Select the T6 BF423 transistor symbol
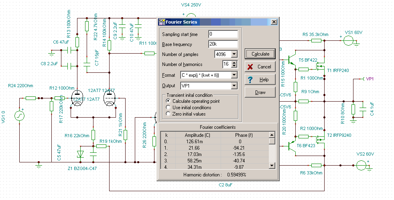The height and width of the screenshot is (200, 394). click(291, 146)
